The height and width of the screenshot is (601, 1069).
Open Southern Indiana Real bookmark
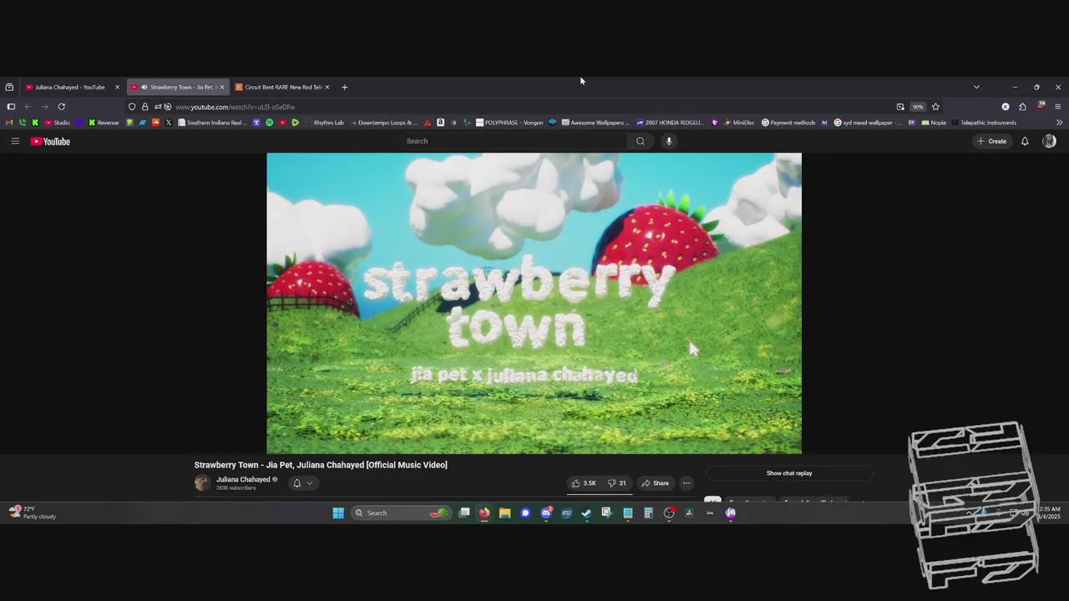(212, 123)
